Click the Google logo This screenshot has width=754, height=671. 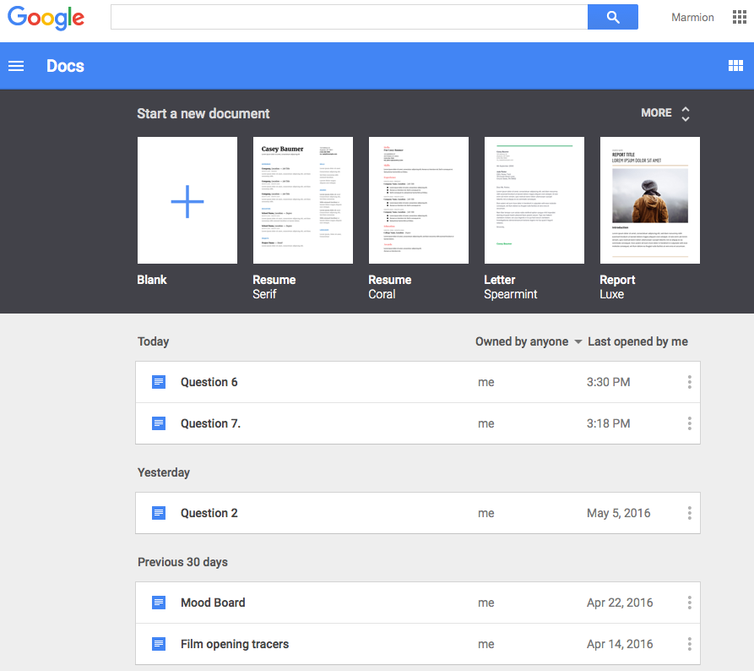46,19
